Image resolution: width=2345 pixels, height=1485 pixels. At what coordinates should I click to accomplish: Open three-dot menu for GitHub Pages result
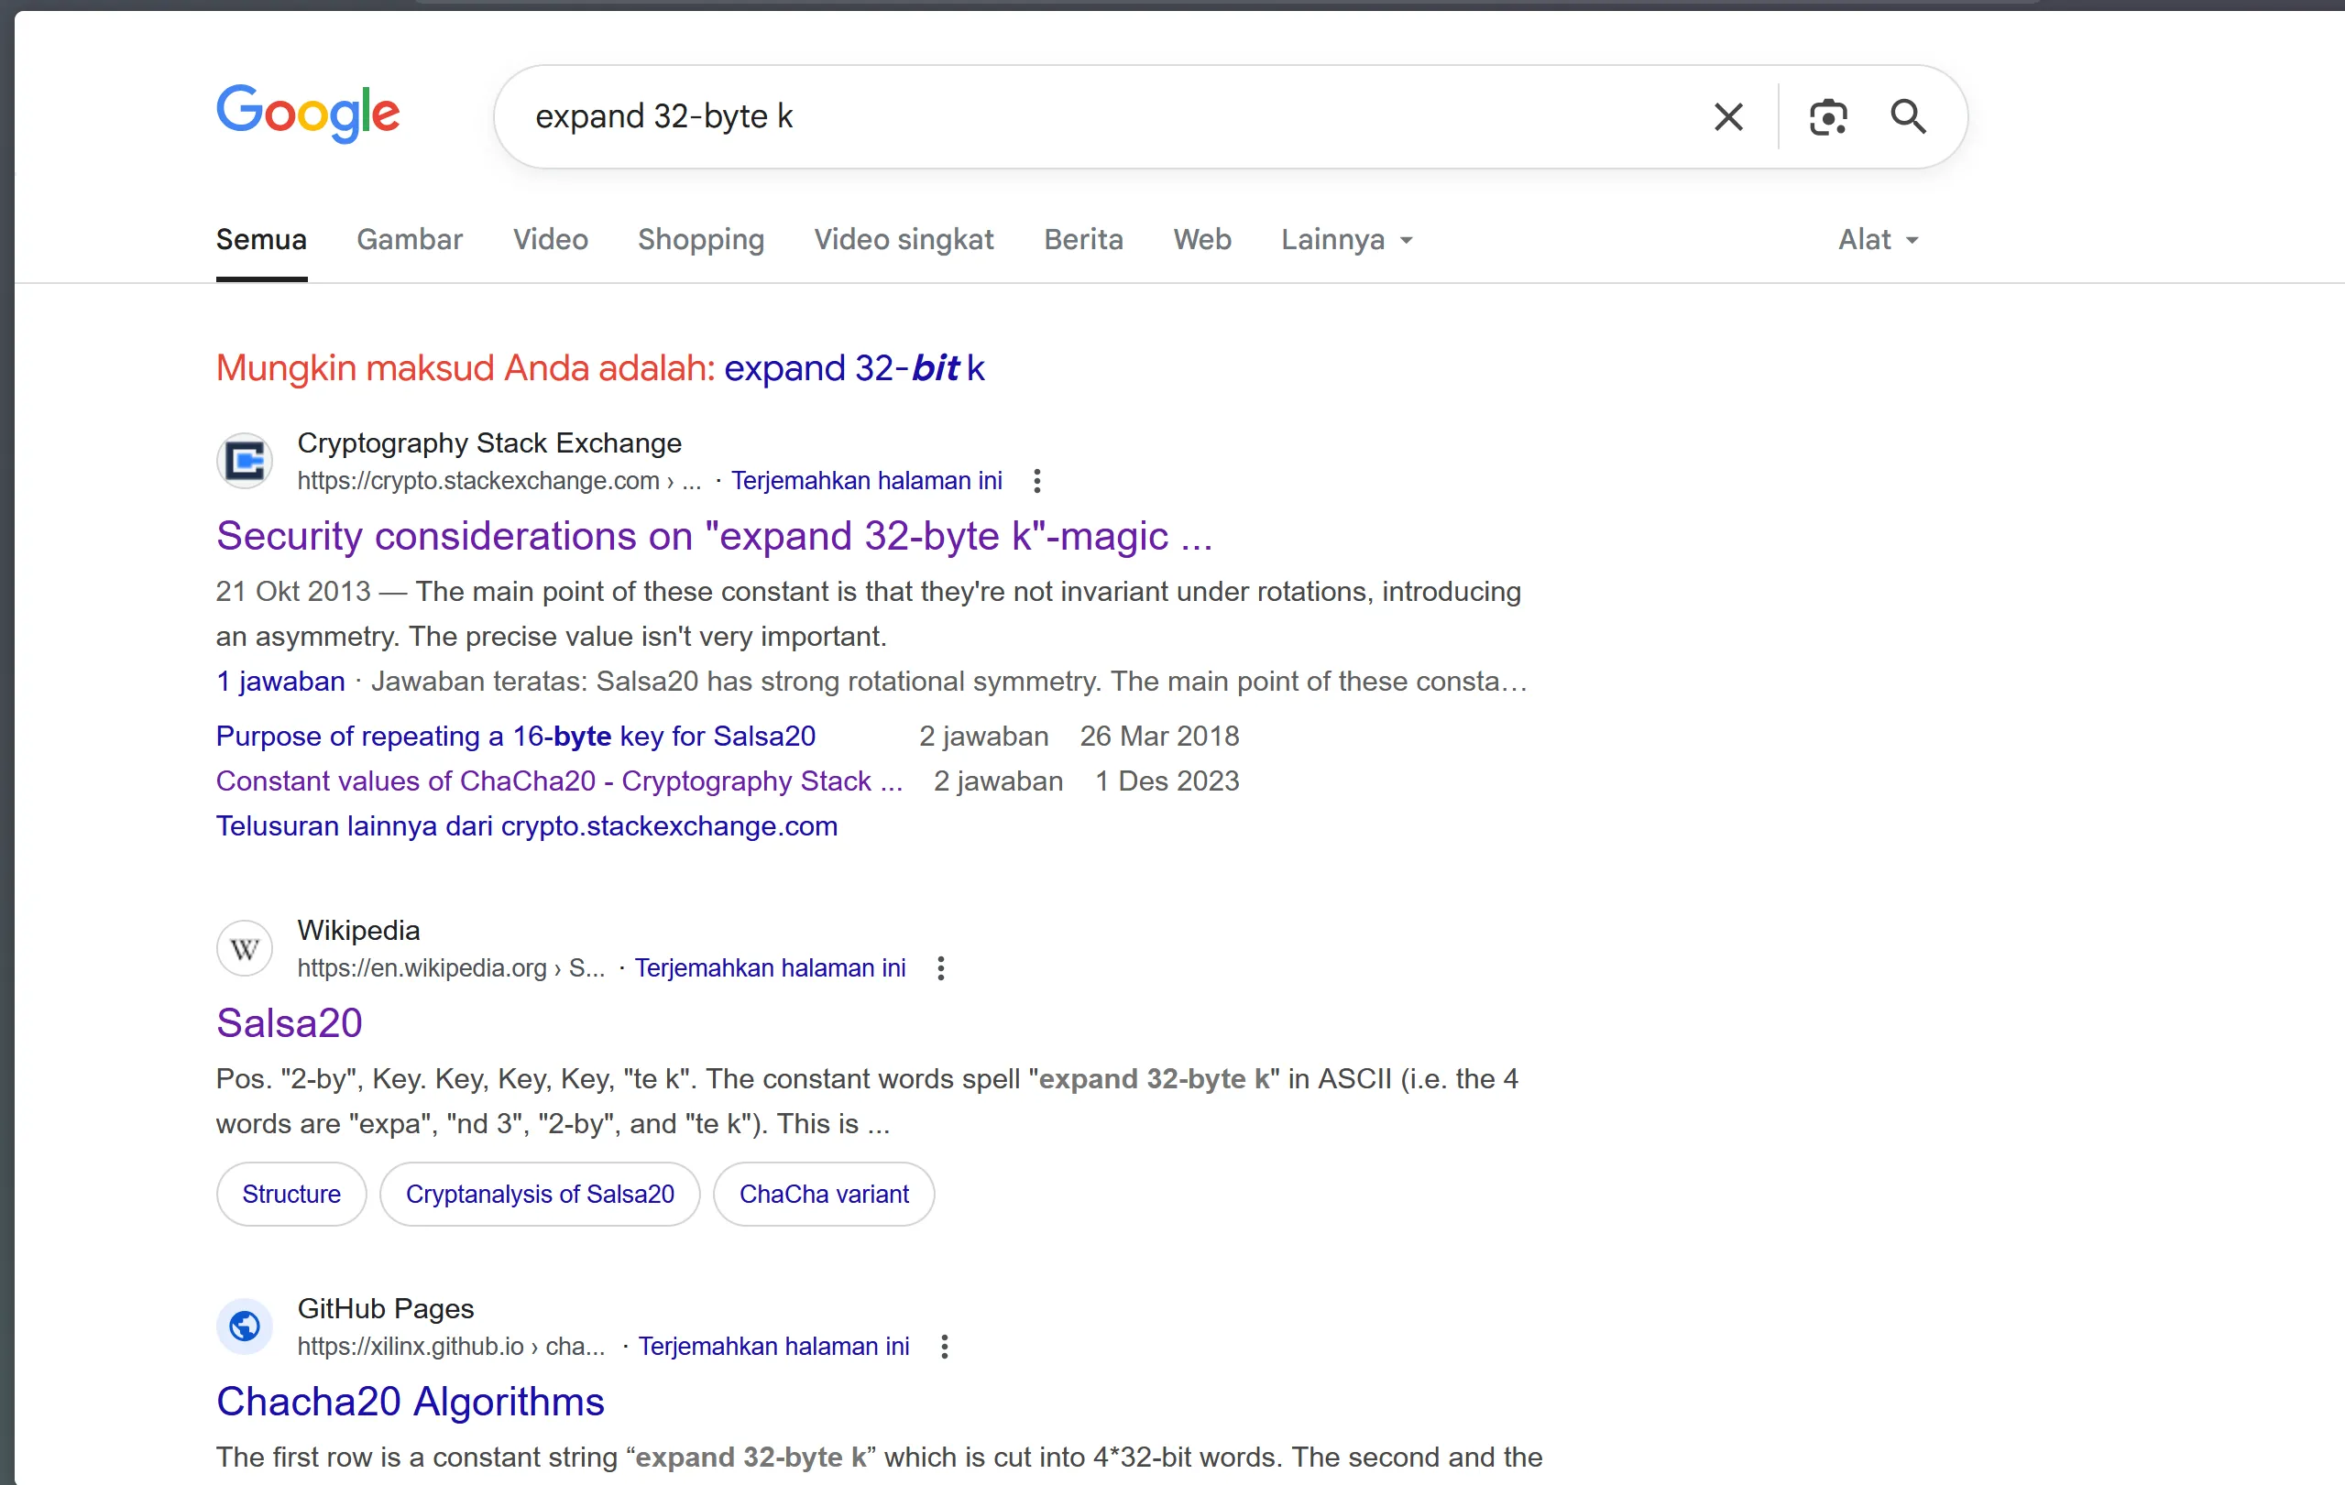[x=944, y=1346]
